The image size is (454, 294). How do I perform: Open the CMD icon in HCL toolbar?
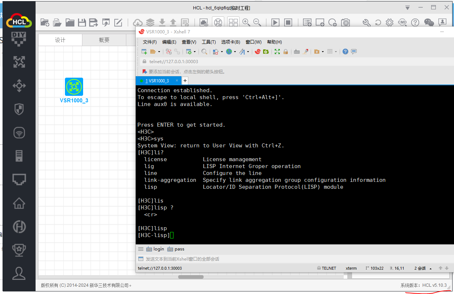pos(402,23)
